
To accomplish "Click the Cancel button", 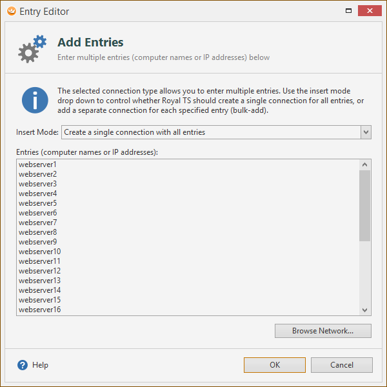I will tap(342, 365).
